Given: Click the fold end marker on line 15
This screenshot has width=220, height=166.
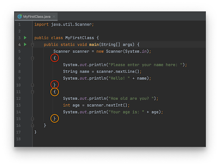Looking at the screenshot, I should point(32,119).
